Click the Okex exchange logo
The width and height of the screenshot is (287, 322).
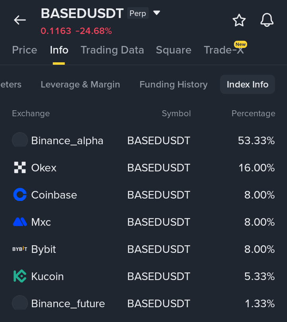[20, 167]
